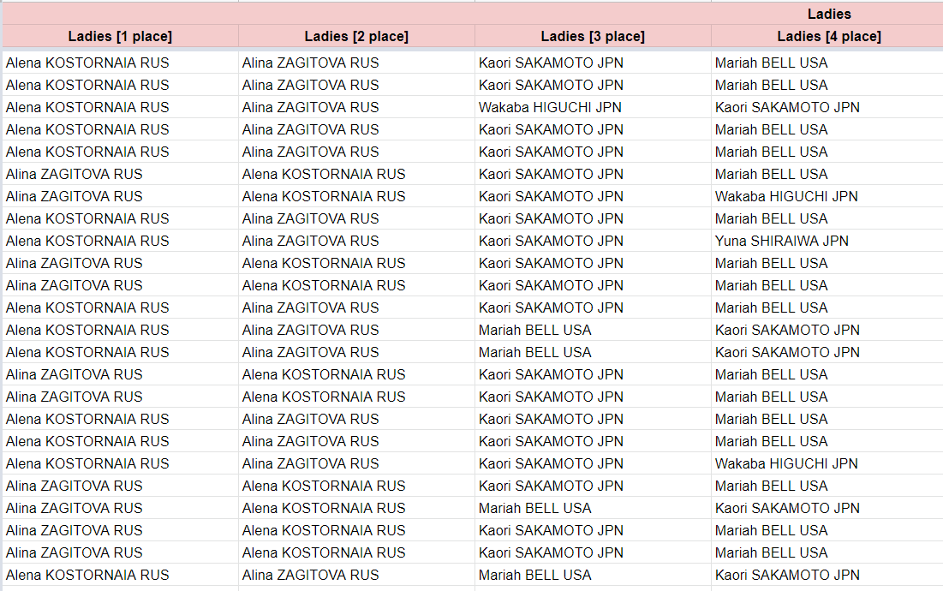Select the bottom Alina ZAGITOVA in 2 place column
This screenshot has width=943, height=591.
tap(310, 575)
